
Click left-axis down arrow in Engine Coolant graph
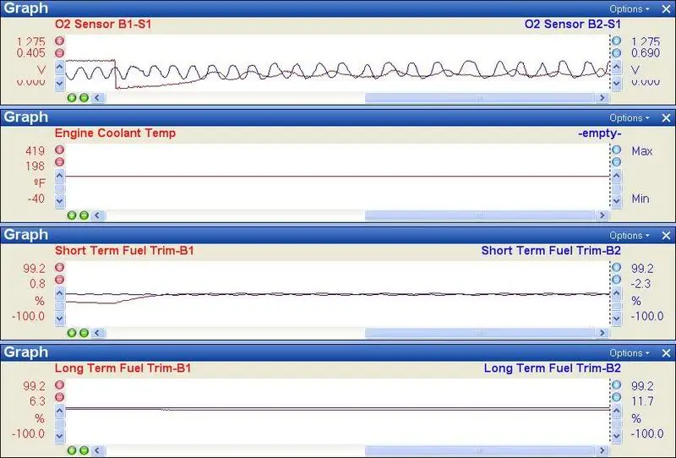click(x=59, y=200)
